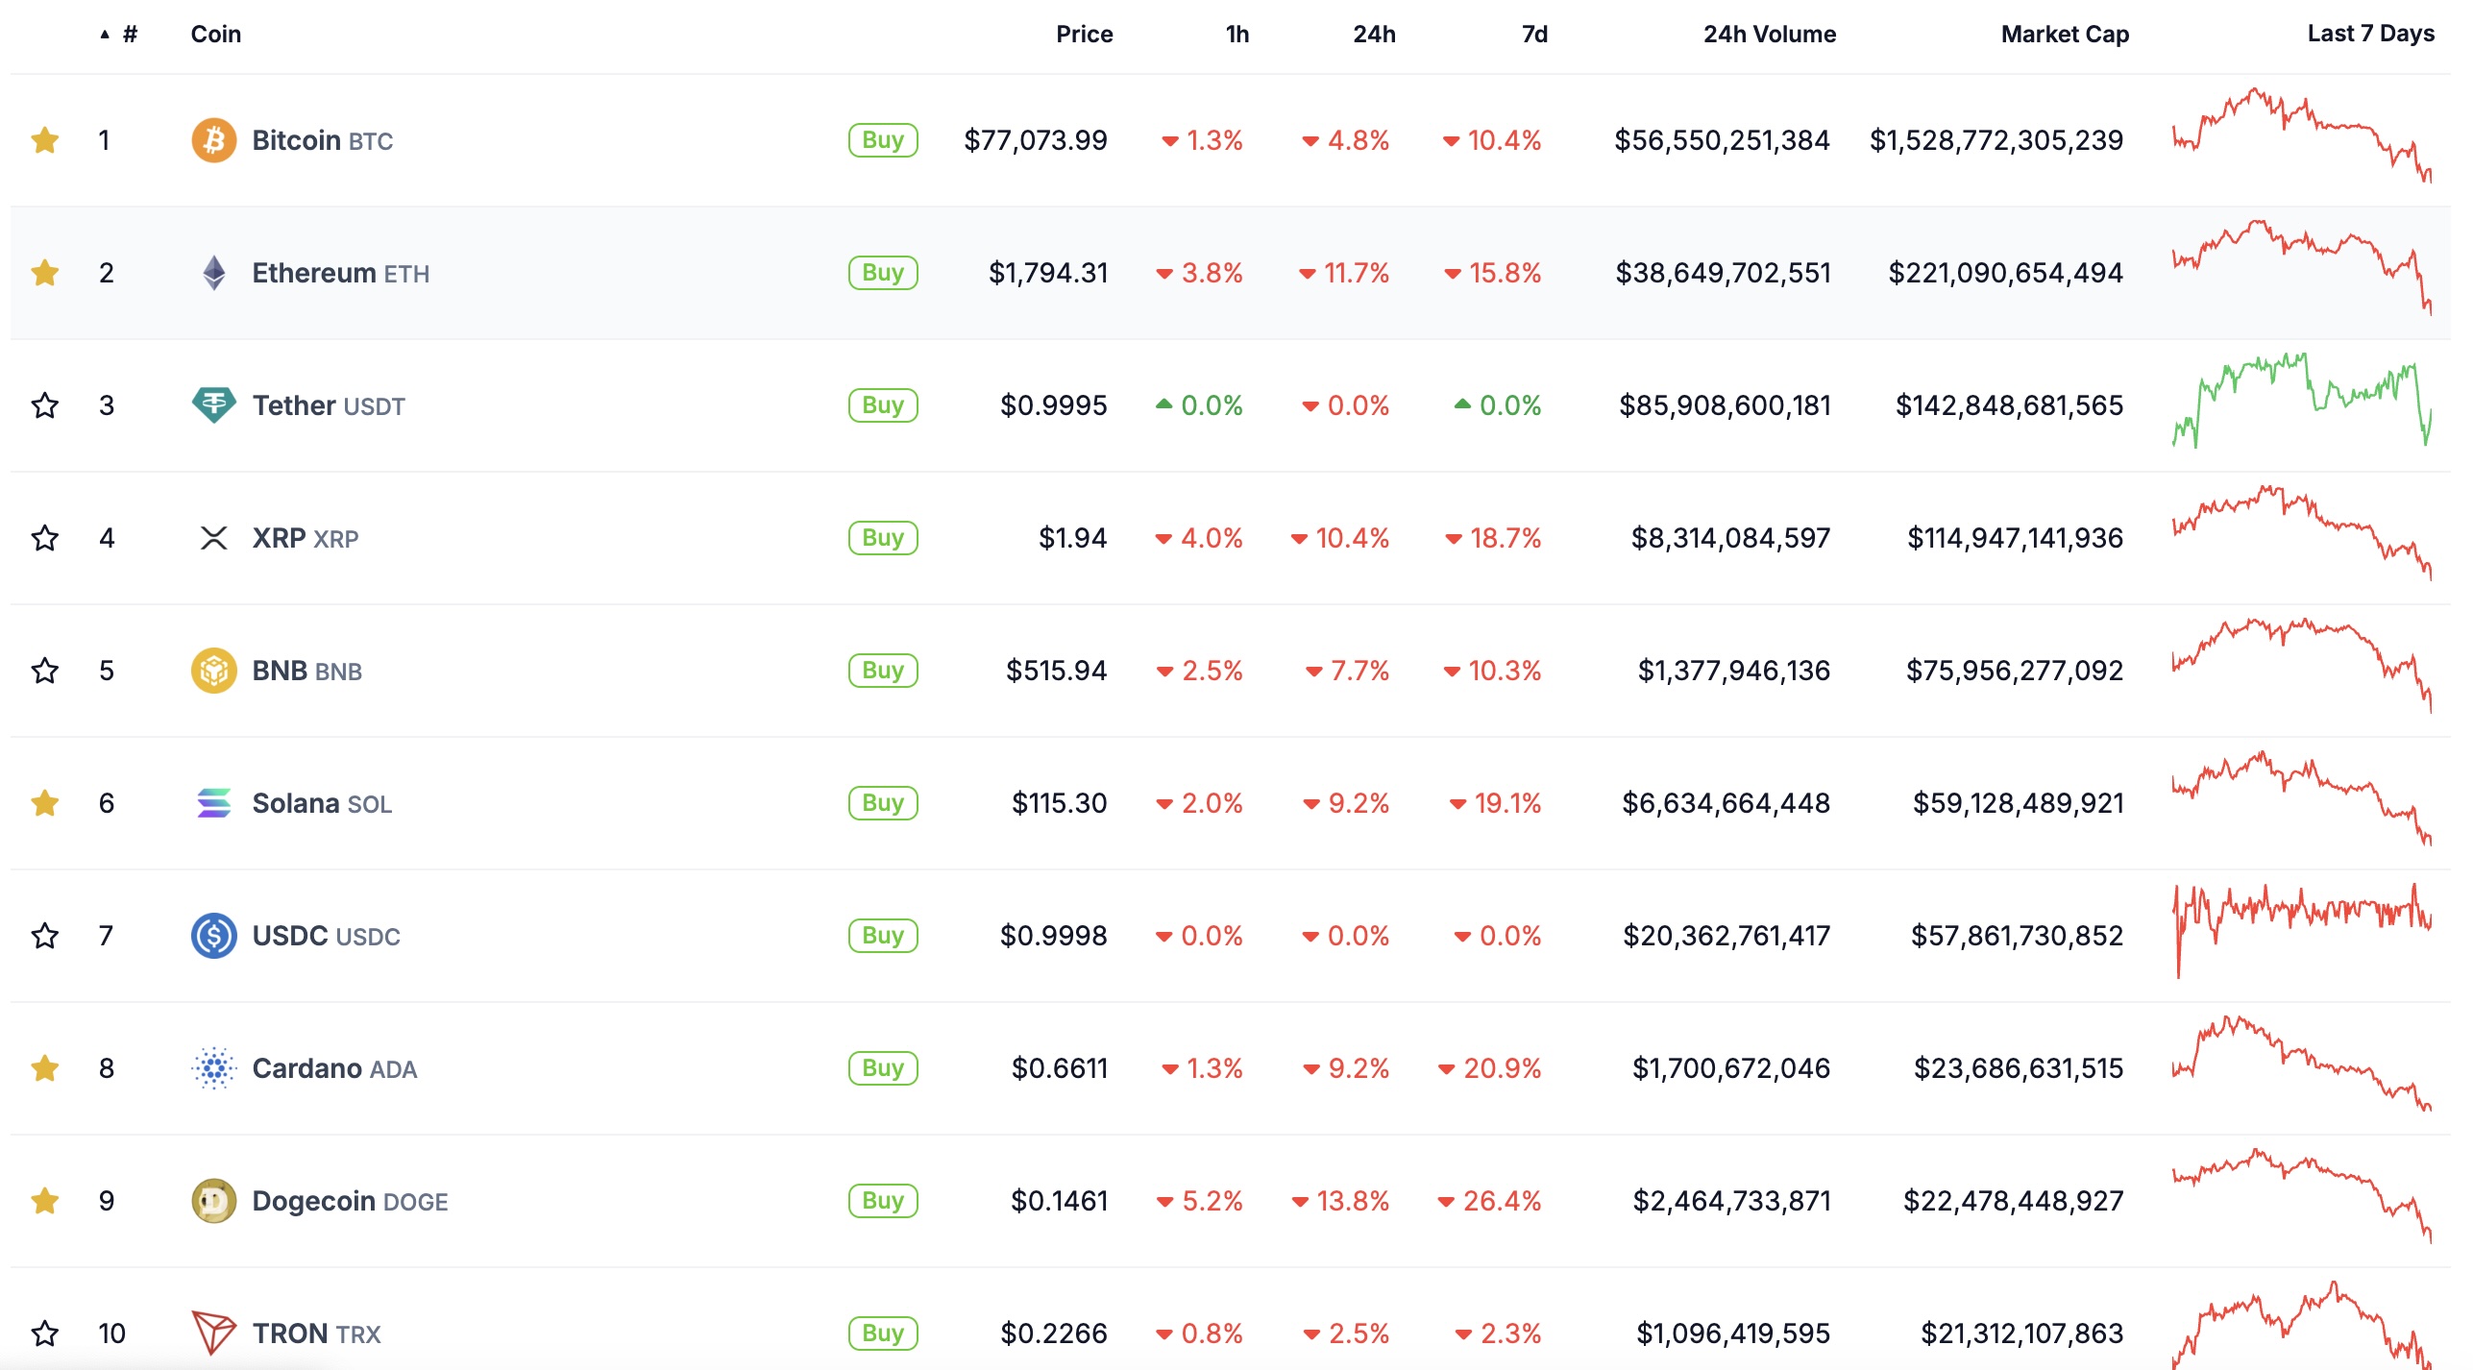Screen dimensions: 2473x1370
Task: Favorite Tether with its star
Action: coord(44,405)
